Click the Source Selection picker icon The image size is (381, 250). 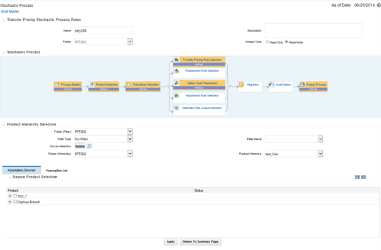coord(89,146)
